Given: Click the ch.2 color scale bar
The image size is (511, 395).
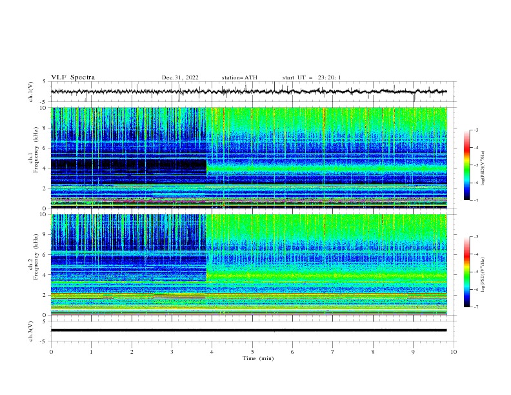Looking at the screenshot, I should point(467,272).
